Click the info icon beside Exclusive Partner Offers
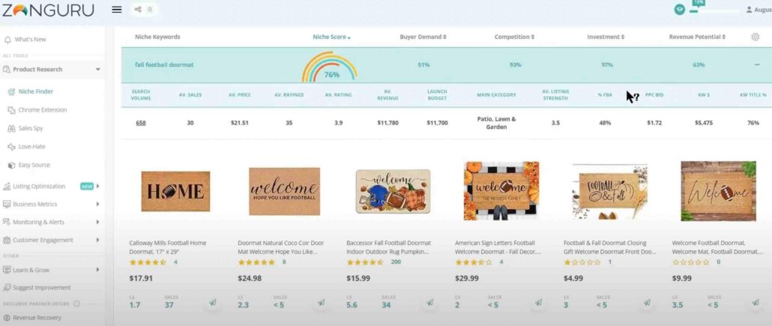This screenshot has width=772, height=326. click(x=76, y=304)
